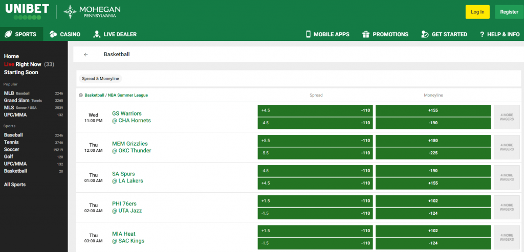
Task: Open Tennis under Sports list
Action: tap(33, 142)
